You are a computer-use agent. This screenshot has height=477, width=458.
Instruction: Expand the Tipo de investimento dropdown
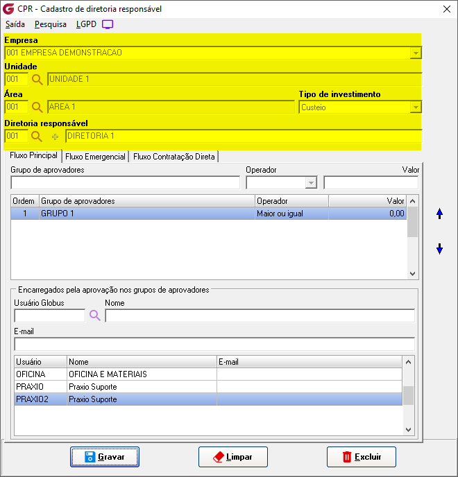[416, 107]
